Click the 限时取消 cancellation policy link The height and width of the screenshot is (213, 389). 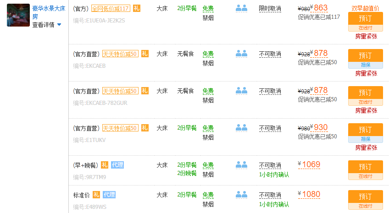pos(270,8)
